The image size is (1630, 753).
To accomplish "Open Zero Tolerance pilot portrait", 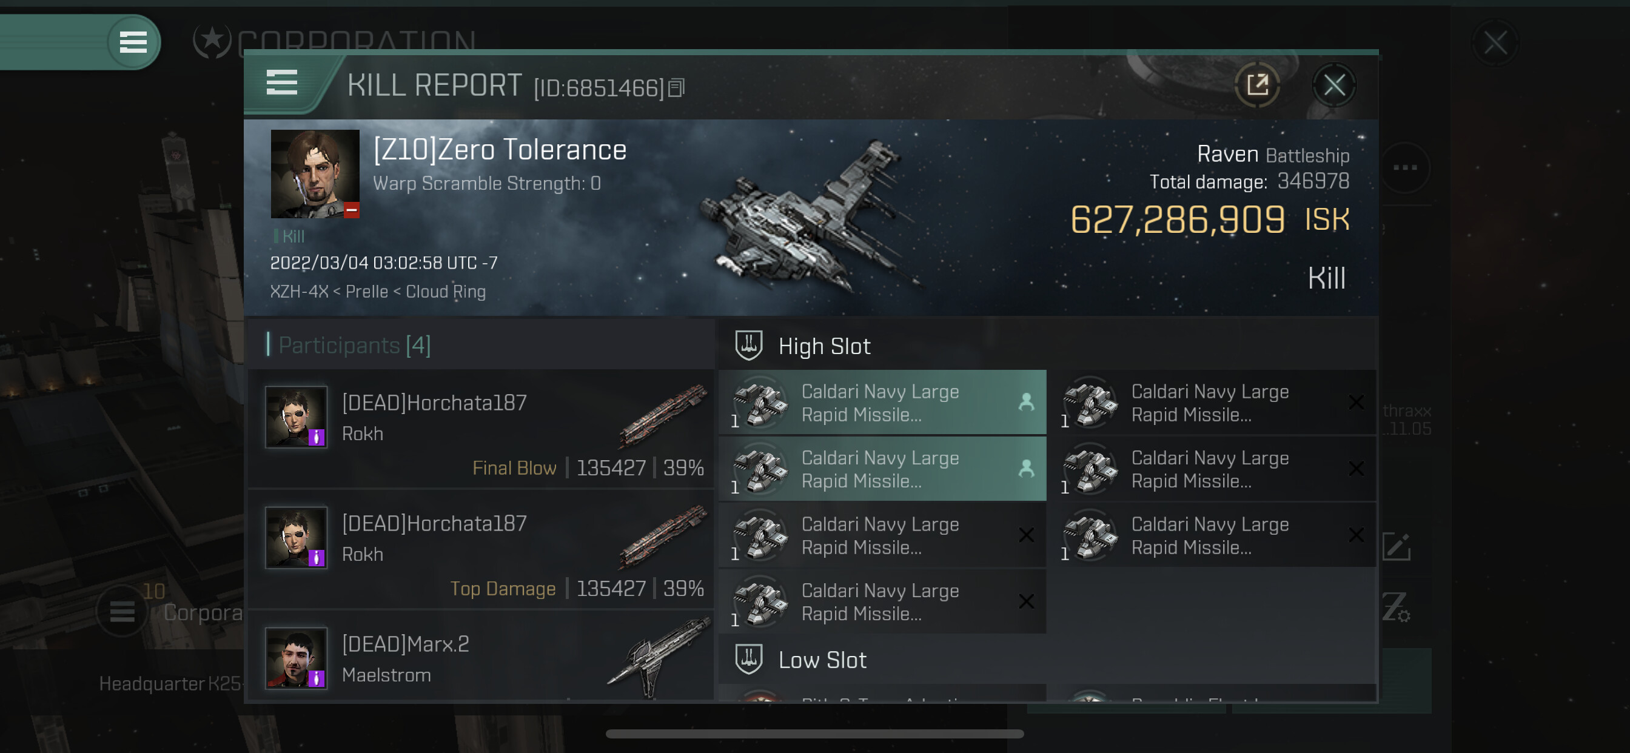I will point(315,174).
